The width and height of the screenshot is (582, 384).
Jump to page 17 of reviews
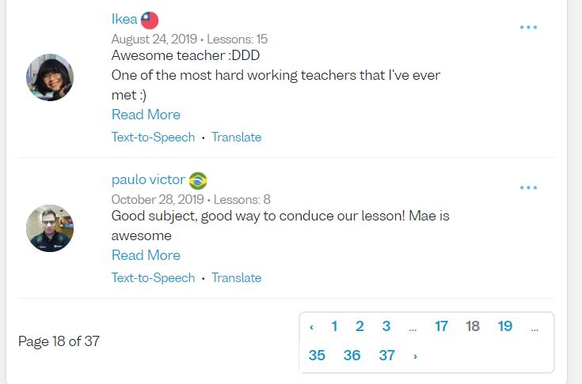(x=441, y=326)
